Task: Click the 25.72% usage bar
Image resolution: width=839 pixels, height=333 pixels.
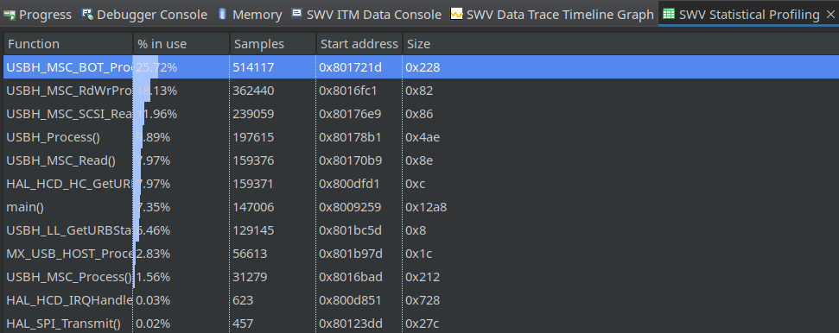Action: (x=145, y=67)
